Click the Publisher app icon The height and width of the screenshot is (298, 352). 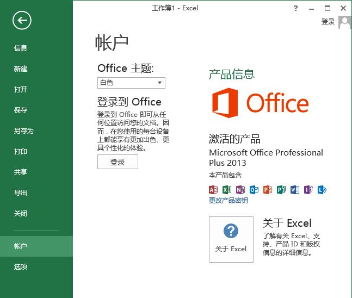(281, 190)
